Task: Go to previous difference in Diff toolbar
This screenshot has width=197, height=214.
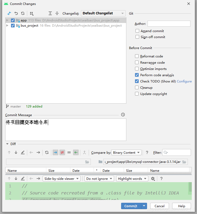Action: click(x=9, y=152)
